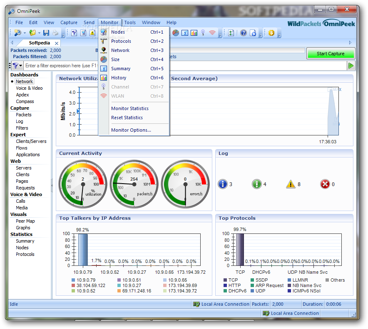
Task: Choose Network from the Monitor menu
Action: pos(134,50)
